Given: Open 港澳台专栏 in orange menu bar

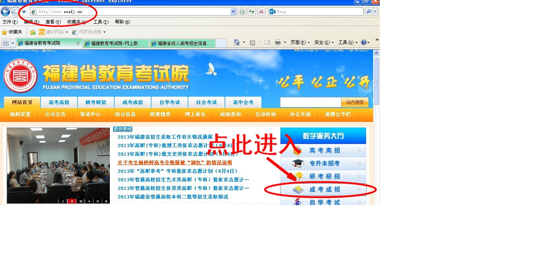Looking at the screenshot, I should pos(338,115).
